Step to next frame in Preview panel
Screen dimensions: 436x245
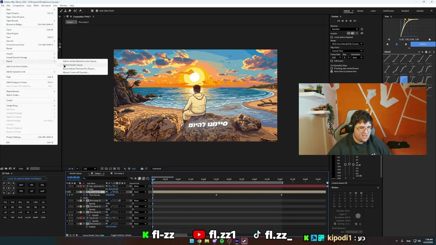[351, 21]
